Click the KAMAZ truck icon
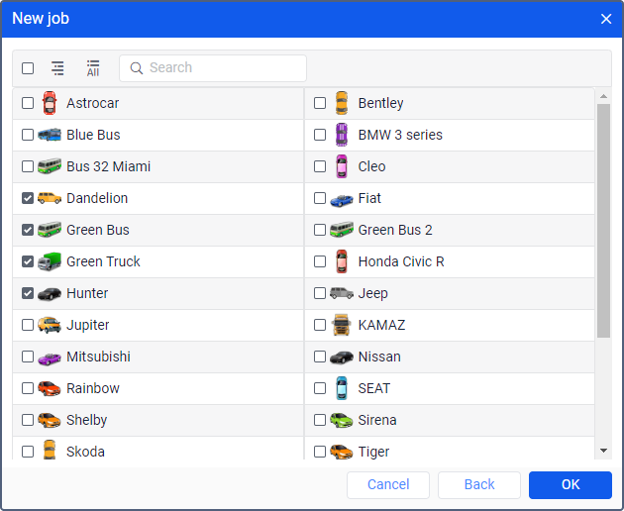The image size is (624, 511). (x=342, y=325)
